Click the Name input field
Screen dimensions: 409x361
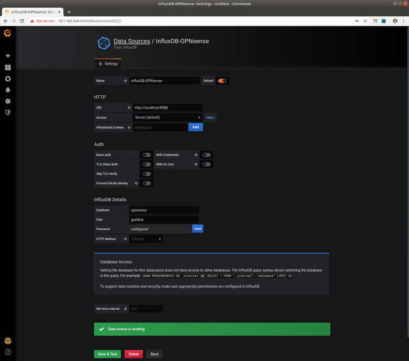point(164,81)
